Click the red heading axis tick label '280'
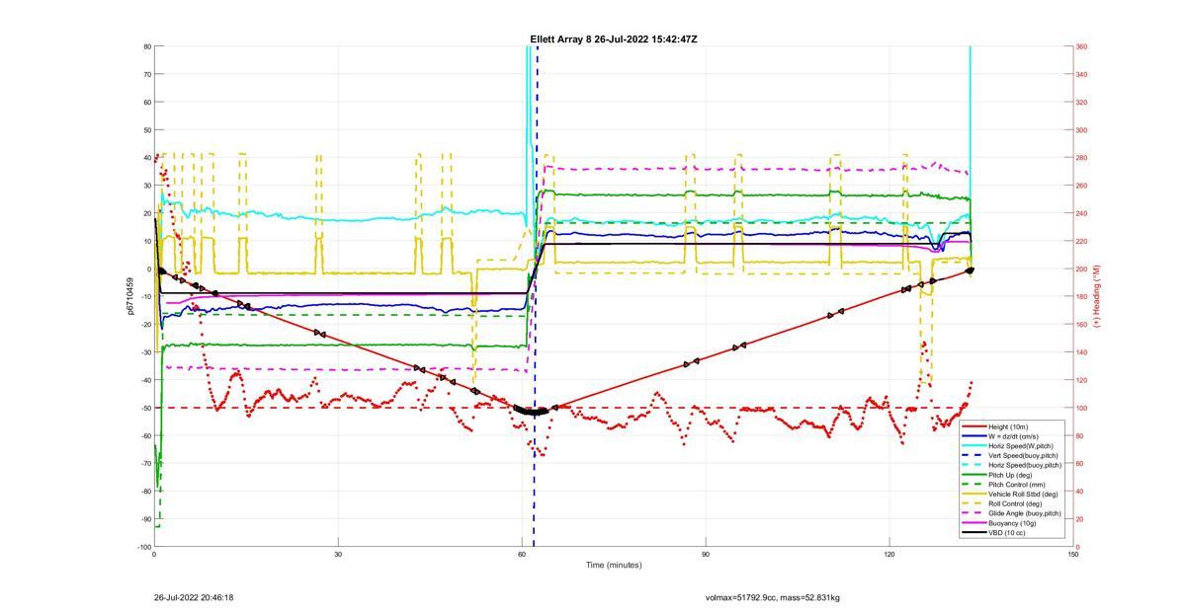The width and height of the screenshot is (1186, 614). tap(1082, 158)
